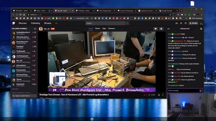
Task: Select the Videos channel tab
Action: 98,29
